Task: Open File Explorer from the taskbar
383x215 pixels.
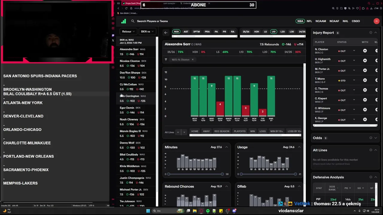Action: 195,211
